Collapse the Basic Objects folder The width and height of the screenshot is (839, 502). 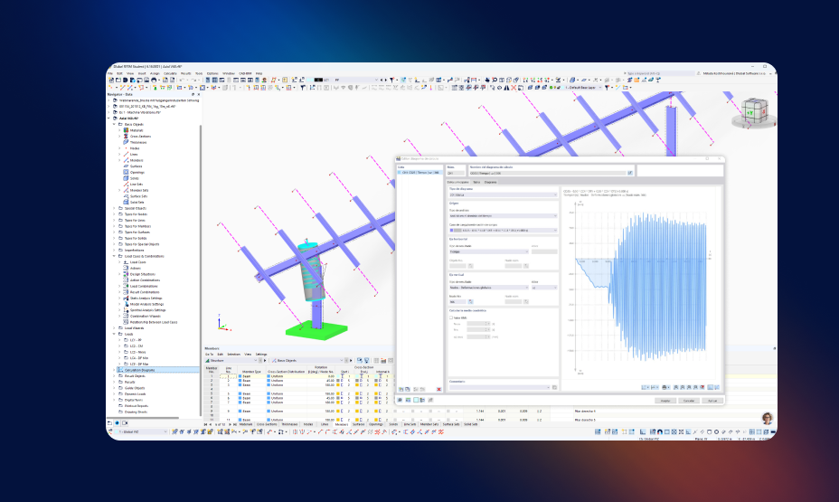tap(114, 124)
